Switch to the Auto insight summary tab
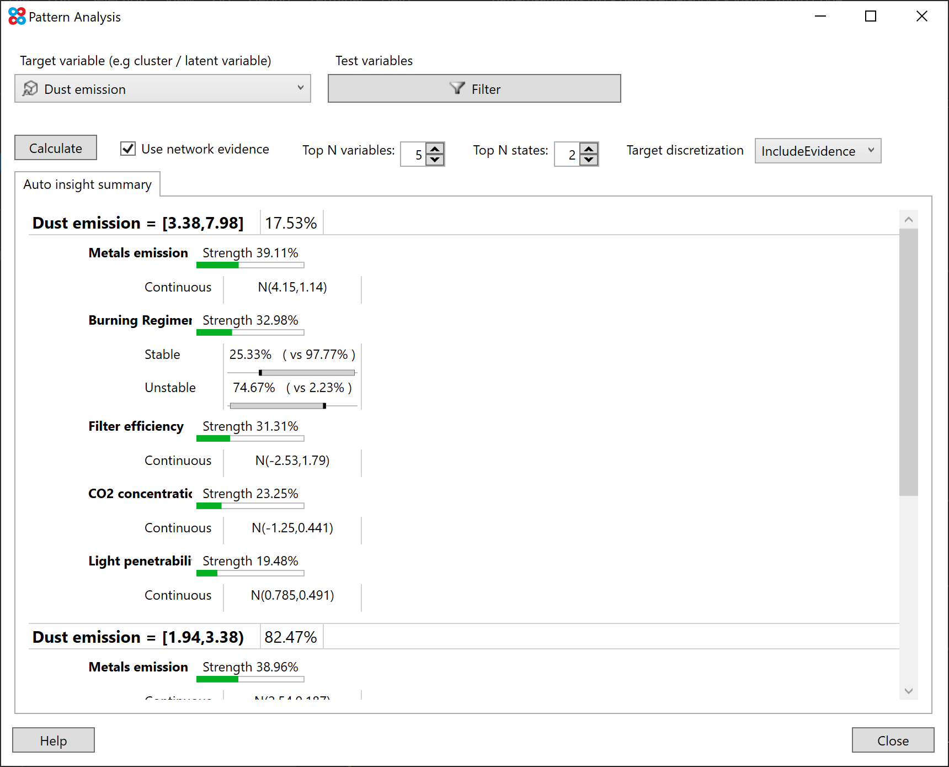This screenshot has width=949, height=767. [87, 184]
